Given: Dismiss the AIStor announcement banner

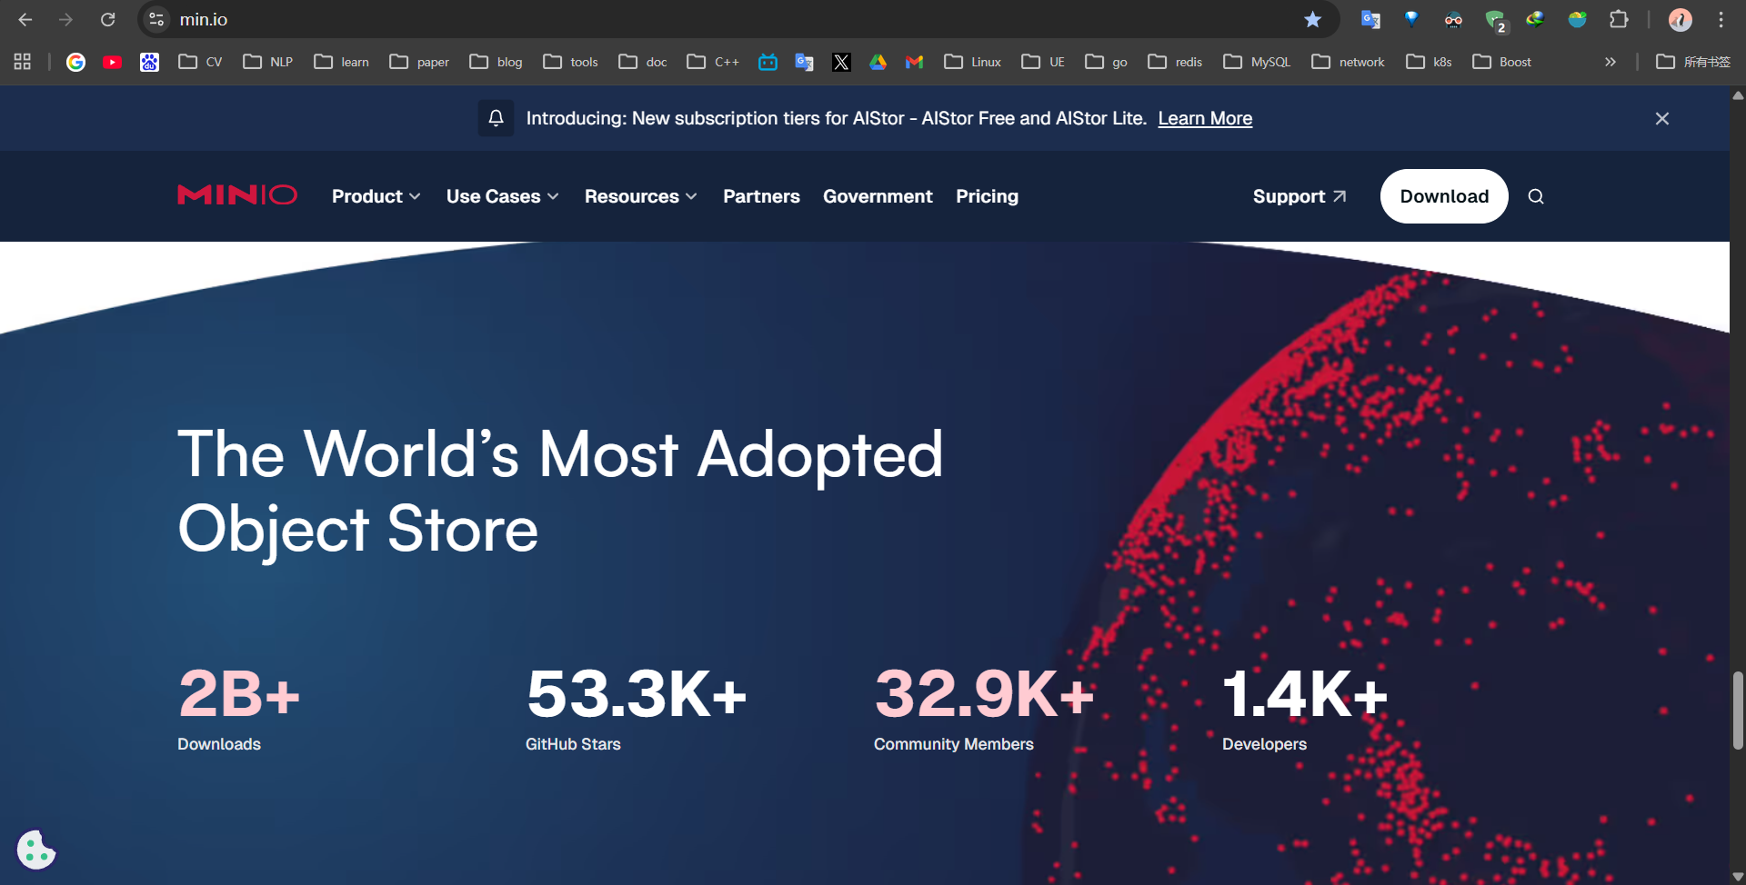Looking at the screenshot, I should click(1662, 118).
